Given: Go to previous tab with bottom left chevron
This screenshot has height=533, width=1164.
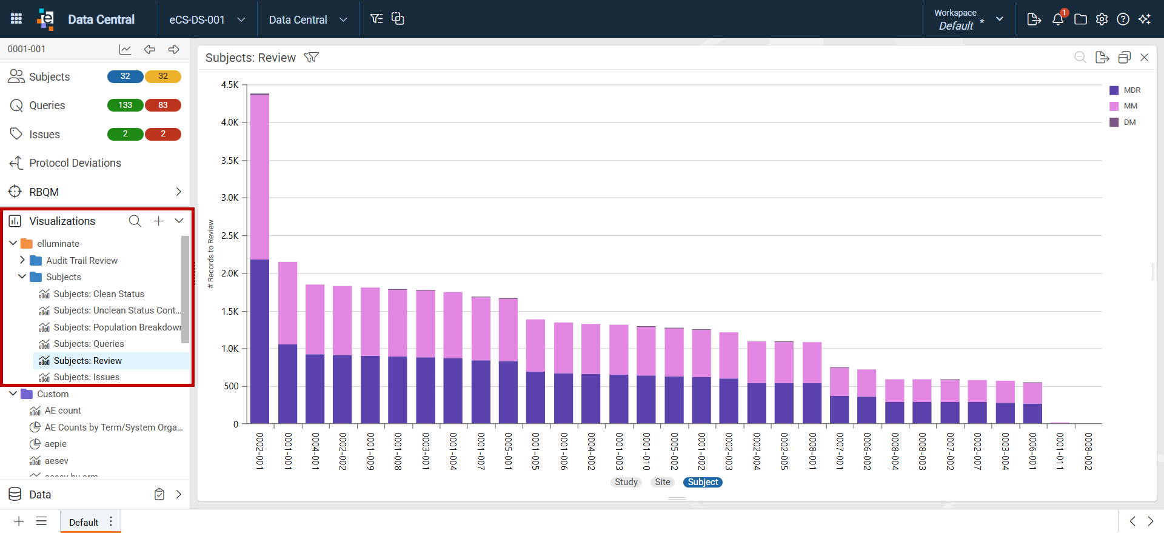Looking at the screenshot, I should tap(1132, 521).
